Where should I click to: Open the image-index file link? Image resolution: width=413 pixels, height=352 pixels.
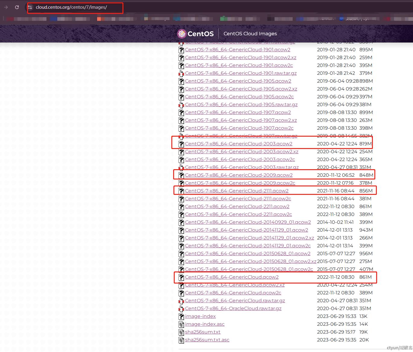(200, 316)
